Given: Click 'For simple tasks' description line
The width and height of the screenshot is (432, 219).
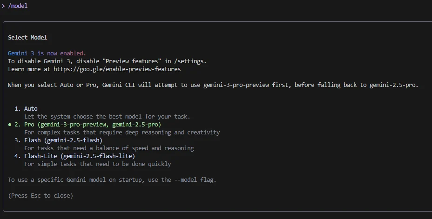Looking at the screenshot, I should 98,164.
